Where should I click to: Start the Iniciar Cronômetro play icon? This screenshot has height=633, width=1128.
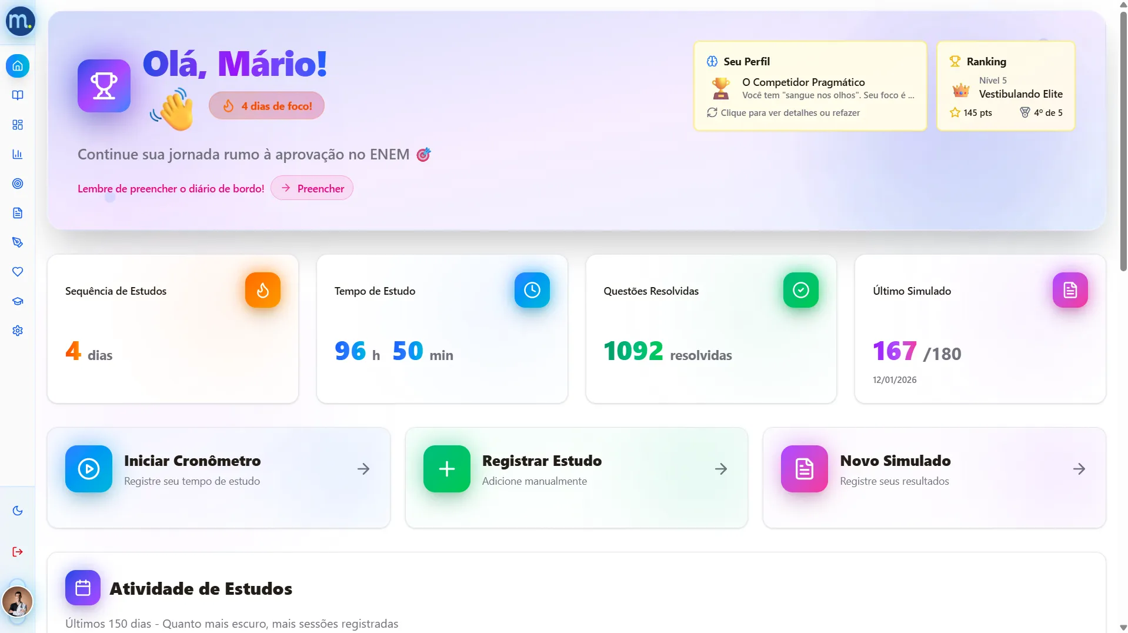click(x=89, y=469)
